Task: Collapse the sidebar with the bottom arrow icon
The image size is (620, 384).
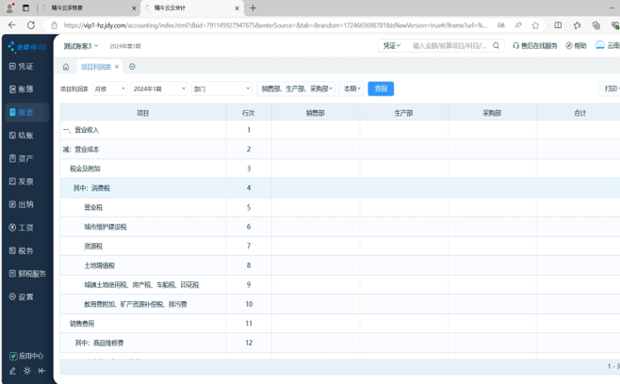Action: [41, 371]
